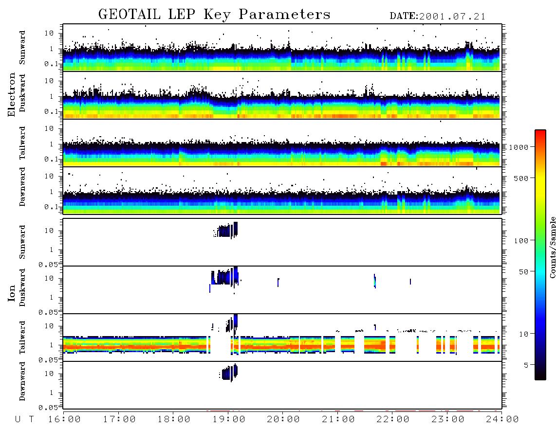Click the Electron Dawnward spectrogram panel

tap(282, 190)
